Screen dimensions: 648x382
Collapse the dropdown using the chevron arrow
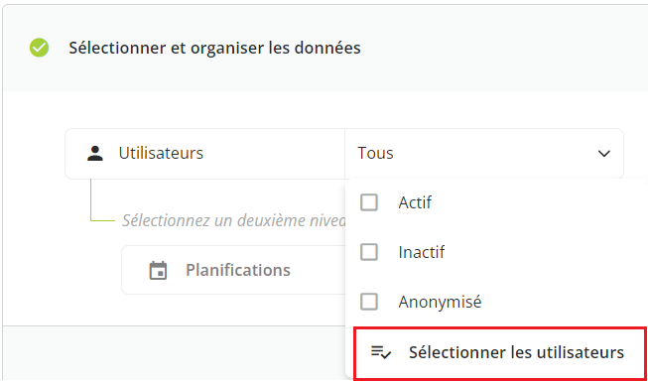(x=604, y=154)
